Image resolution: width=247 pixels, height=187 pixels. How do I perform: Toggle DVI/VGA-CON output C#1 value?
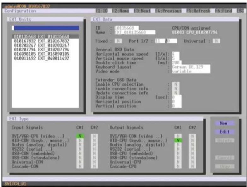point(178,136)
